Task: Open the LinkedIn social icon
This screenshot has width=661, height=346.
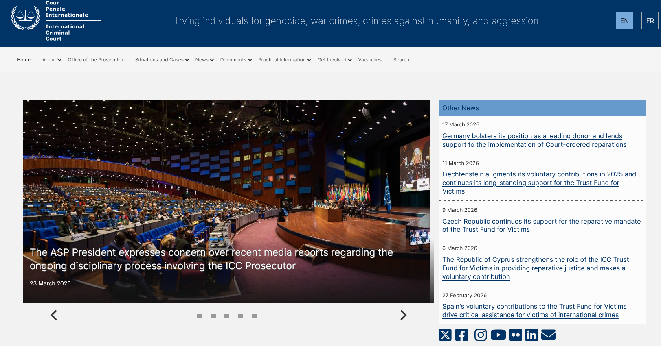Action: 531,335
